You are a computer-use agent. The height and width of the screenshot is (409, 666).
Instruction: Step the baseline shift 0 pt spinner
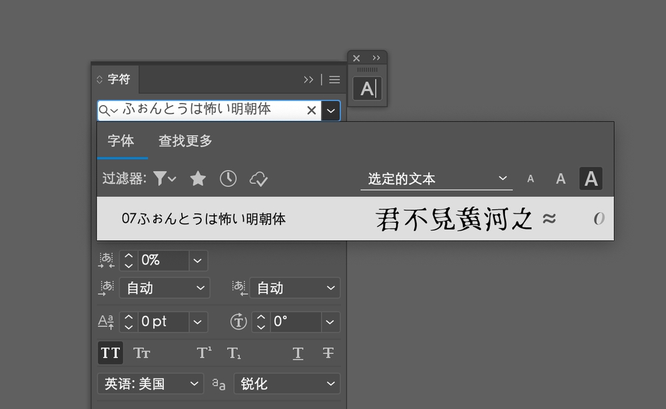pos(129,322)
